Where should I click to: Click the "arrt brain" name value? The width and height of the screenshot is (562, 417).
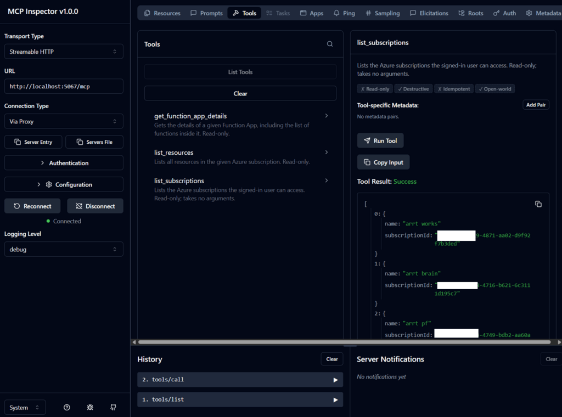[x=421, y=274]
